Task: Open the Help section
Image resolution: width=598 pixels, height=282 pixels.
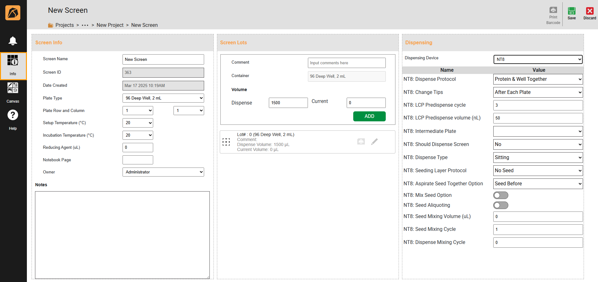Action: [13, 120]
